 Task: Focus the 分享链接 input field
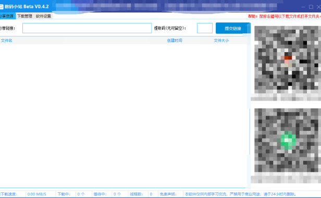(87, 28)
